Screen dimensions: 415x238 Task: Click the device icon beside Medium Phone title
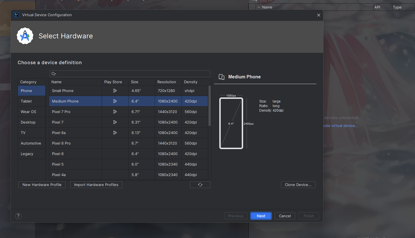222,77
